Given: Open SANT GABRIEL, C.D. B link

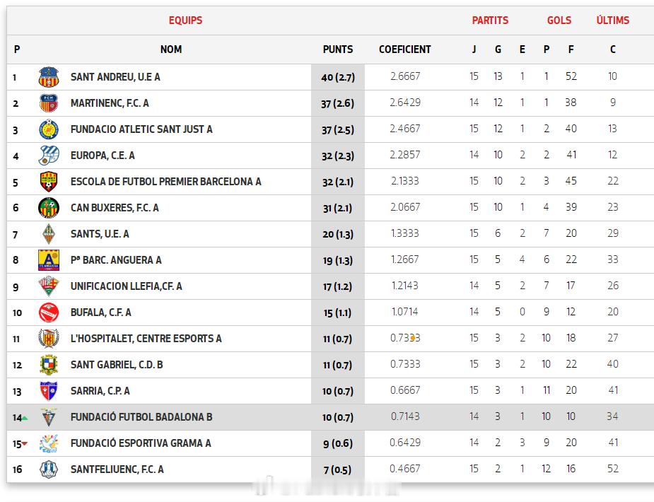Looking at the screenshot, I should [x=117, y=365].
